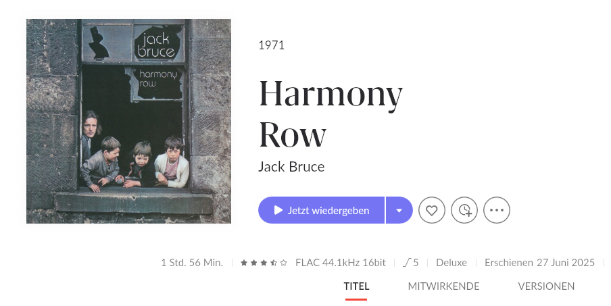Image resolution: width=611 pixels, height=306 pixels.
Task: Click the Erschienen 27 Juni 2025 date
Action: [x=539, y=263]
